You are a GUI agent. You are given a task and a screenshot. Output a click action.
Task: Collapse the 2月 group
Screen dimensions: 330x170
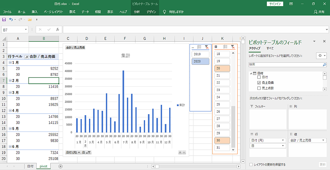coord(10,81)
